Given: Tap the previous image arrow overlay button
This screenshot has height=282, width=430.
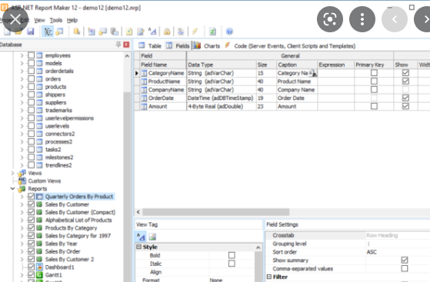Looking at the screenshot, I should 395,19.
